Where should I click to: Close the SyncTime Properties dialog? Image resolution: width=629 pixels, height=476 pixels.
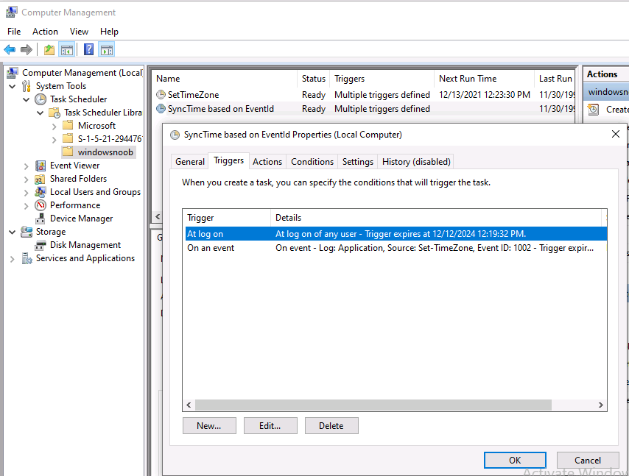[615, 134]
